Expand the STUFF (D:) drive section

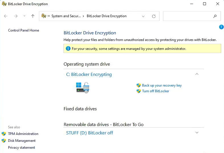[x=197, y=133]
